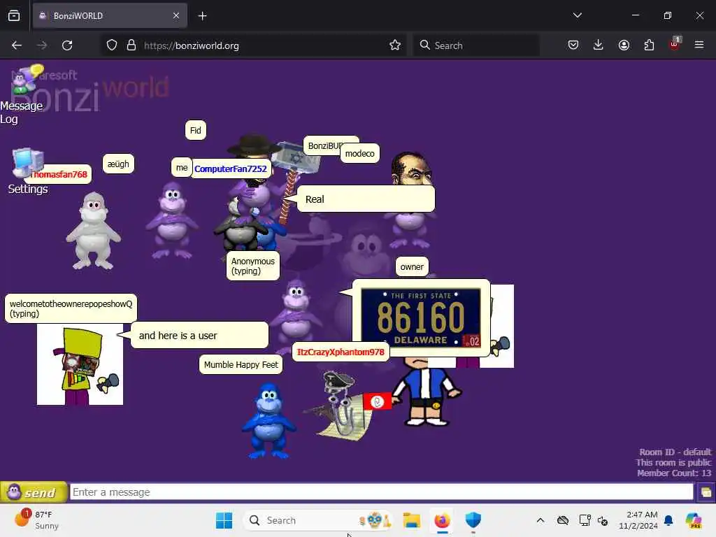The image size is (716, 537).
Task: Click the taskbar Search box
Action: [x=318, y=520]
